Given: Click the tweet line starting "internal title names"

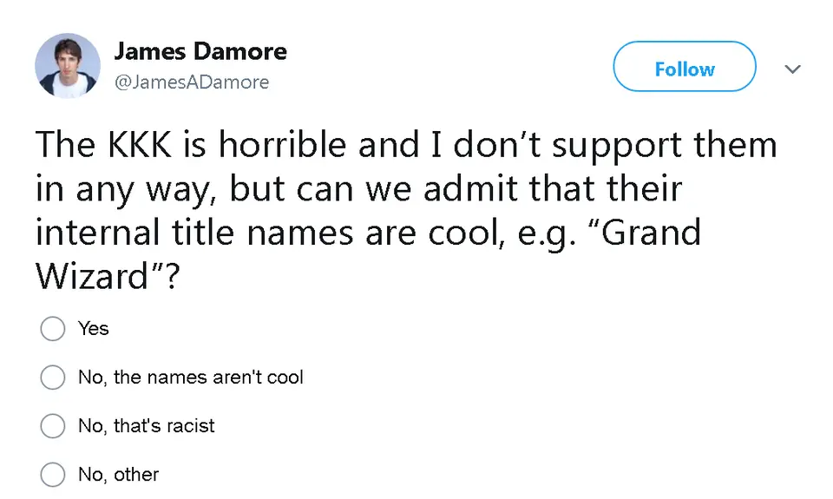Looking at the screenshot, I should tap(368, 233).
